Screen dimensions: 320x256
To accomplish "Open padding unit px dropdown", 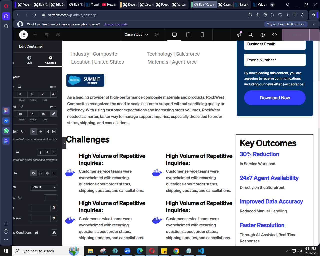I will click(x=53, y=106).
